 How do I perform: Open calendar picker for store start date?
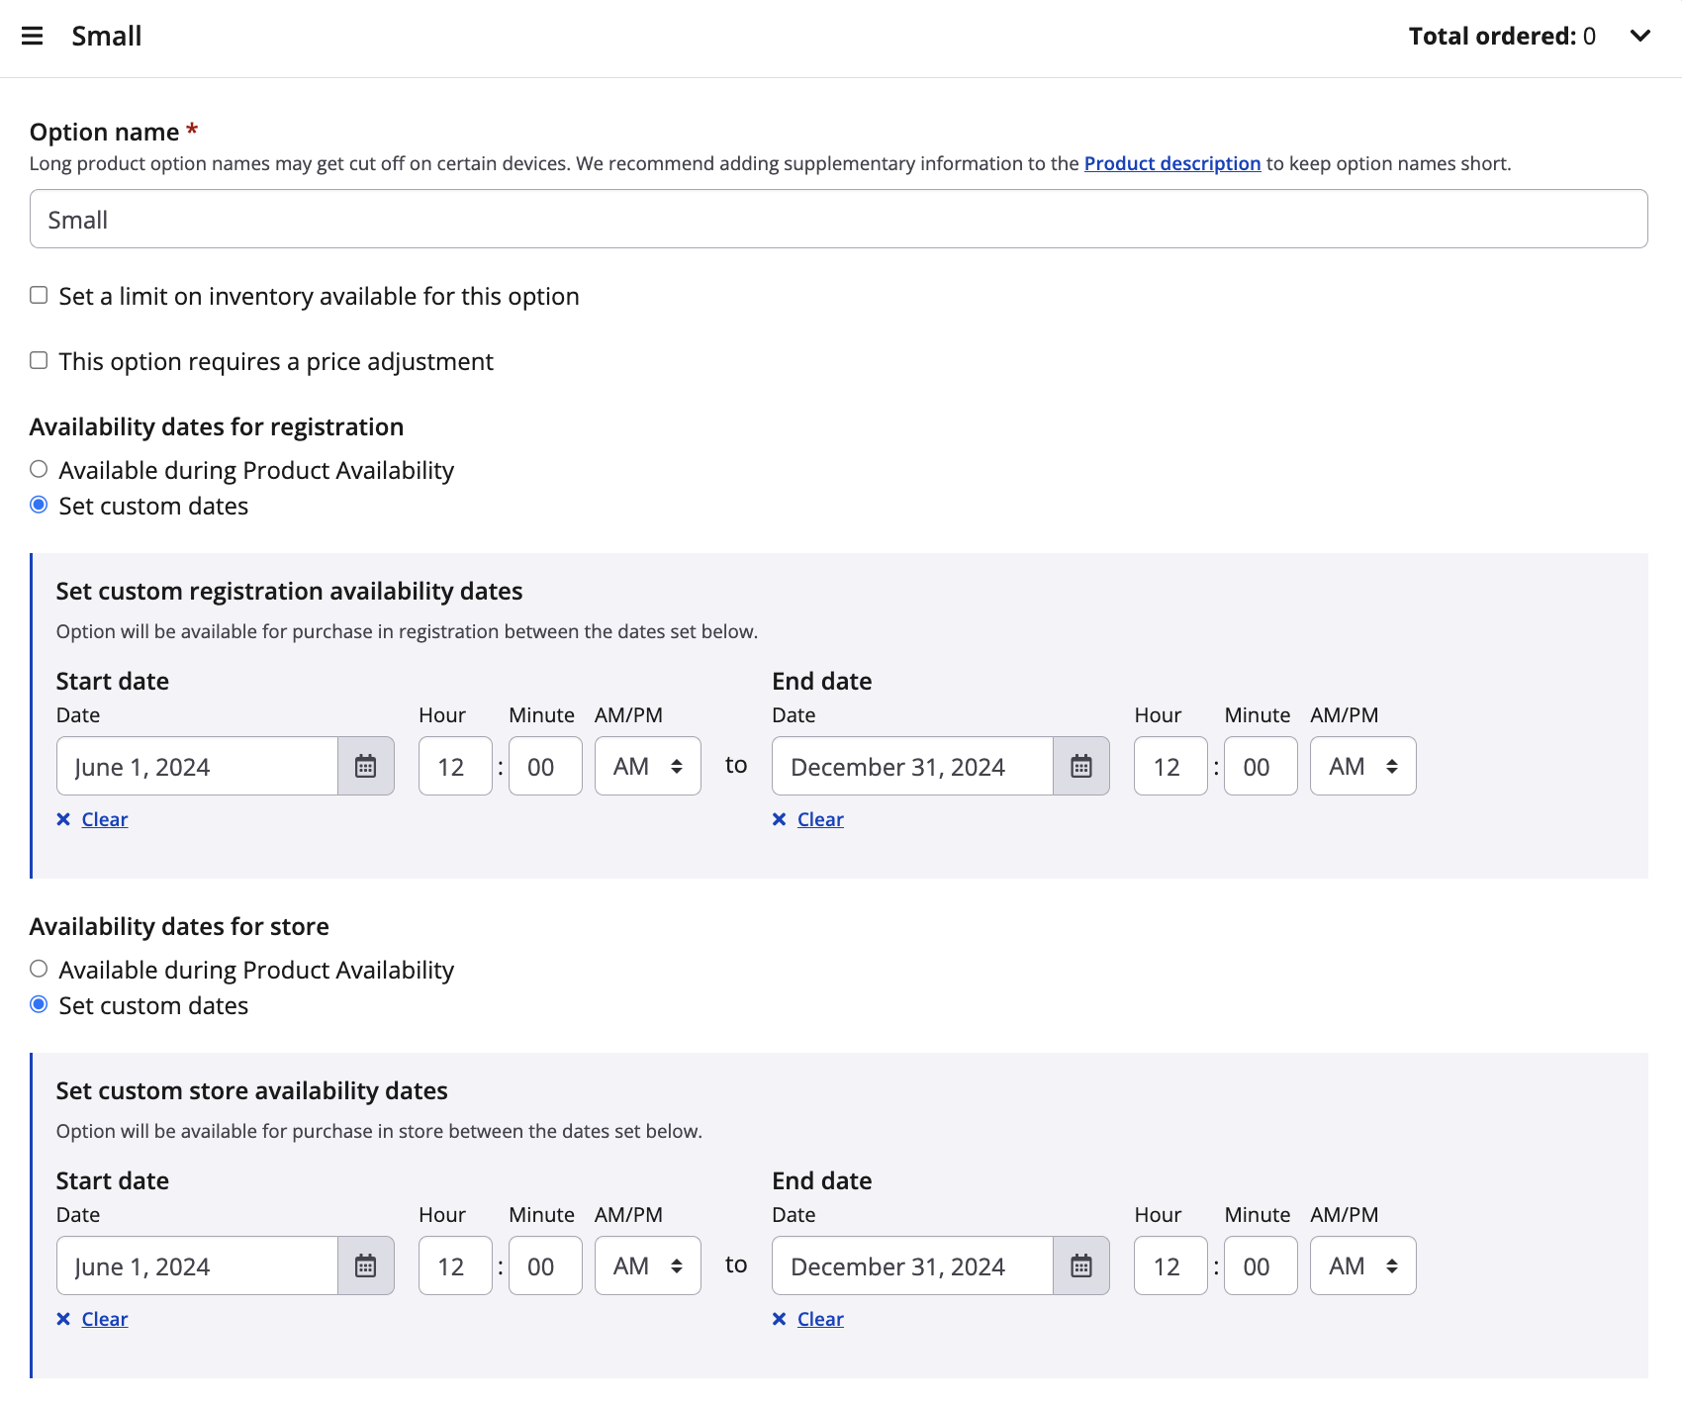click(x=366, y=1265)
